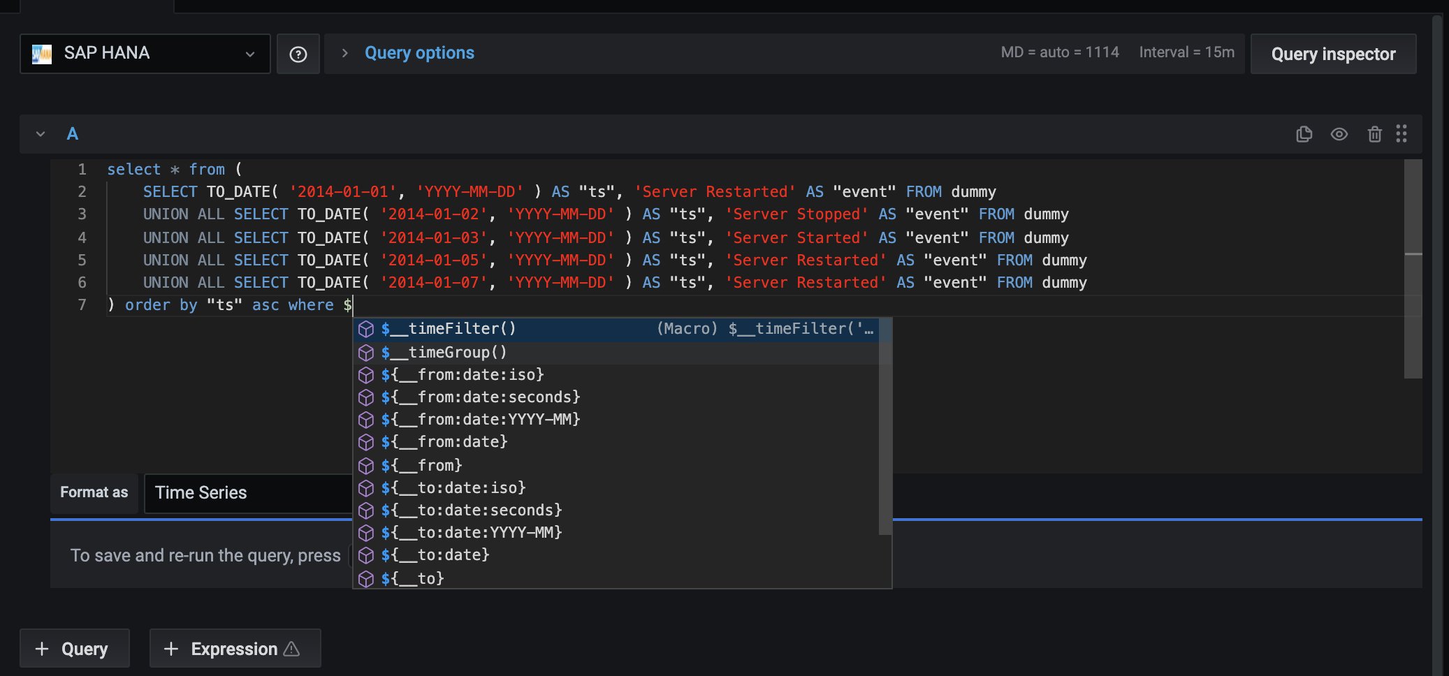Delete query A with the trash icon
The image size is (1449, 676).
click(1374, 134)
